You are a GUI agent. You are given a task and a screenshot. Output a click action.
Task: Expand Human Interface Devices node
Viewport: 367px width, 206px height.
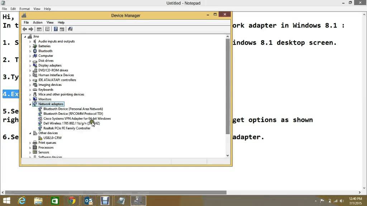[30, 75]
